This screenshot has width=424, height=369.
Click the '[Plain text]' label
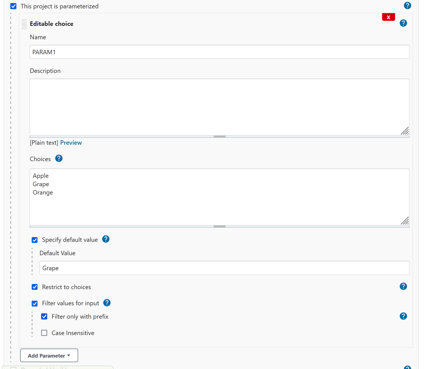click(44, 143)
